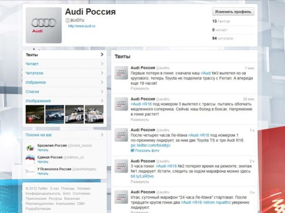Expand the 7 мин tweet with Развернуть
Viewport: 285px width, 213px height.
[140, 88]
